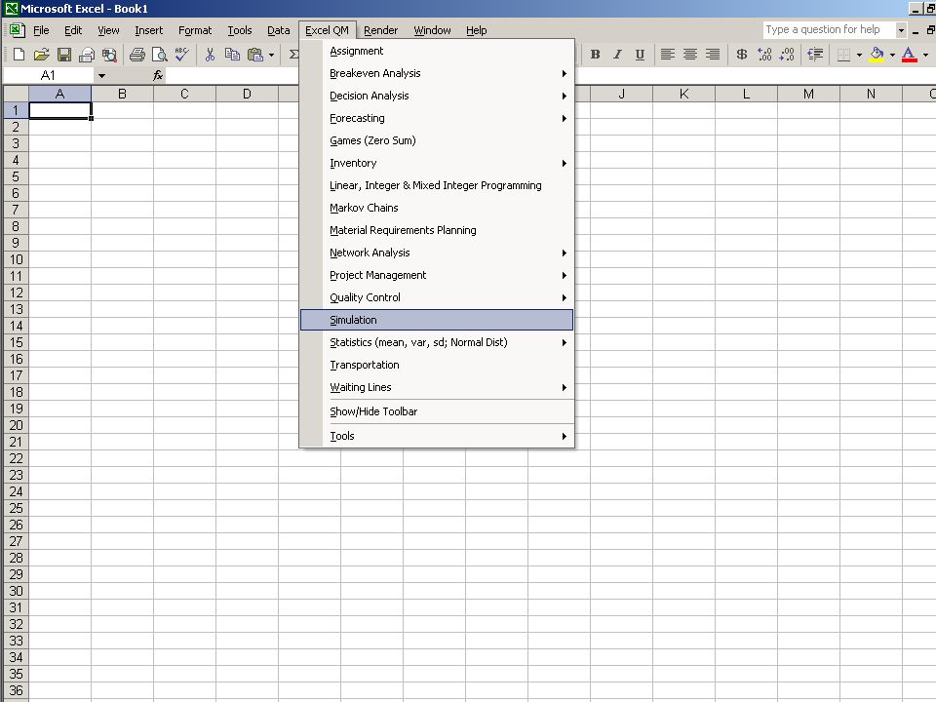The height and width of the screenshot is (702, 936).
Task: Open Statistics (mean, var, sd; Normal Dist) submenu
Action: (437, 342)
